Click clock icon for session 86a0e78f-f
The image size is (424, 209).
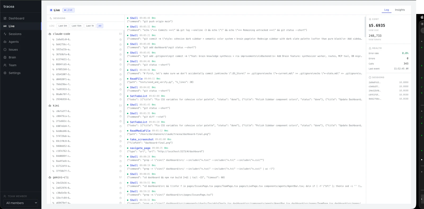tap(120, 94)
